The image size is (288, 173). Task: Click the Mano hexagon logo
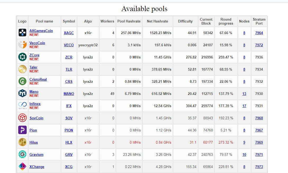pyautogui.click(x=22, y=93)
